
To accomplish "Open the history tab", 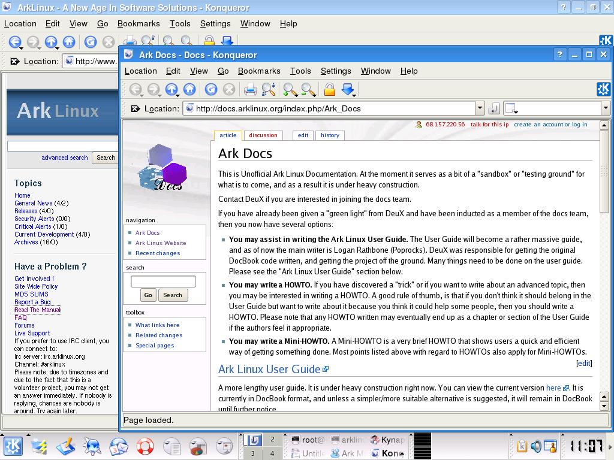I will (330, 135).
